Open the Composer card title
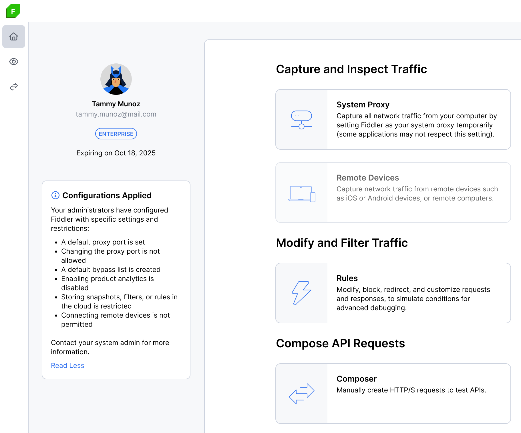The width and height of the screenshot is (521, 433). pos(357,379)
